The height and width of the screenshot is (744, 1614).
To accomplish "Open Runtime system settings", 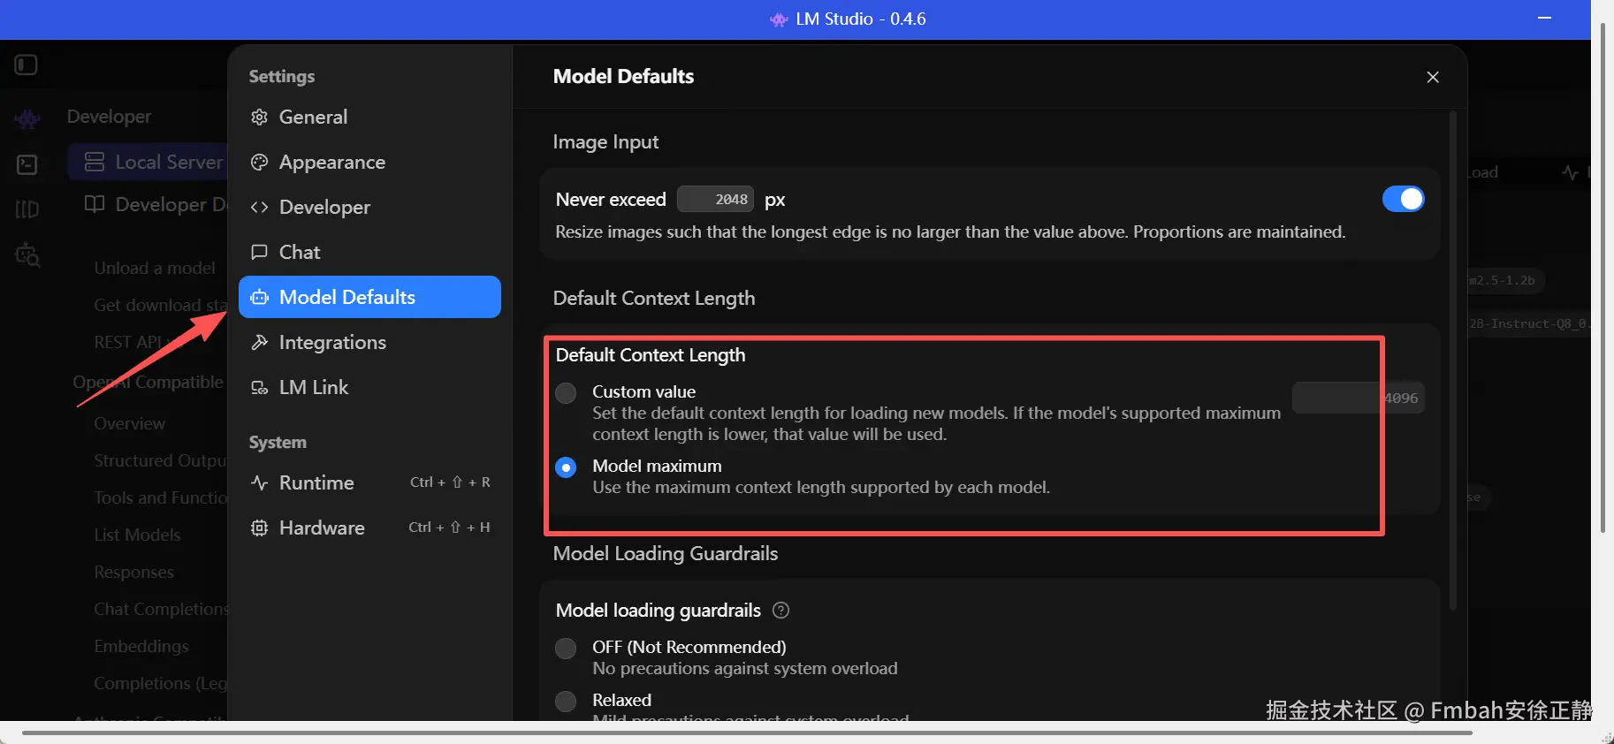I will (369, 482).
